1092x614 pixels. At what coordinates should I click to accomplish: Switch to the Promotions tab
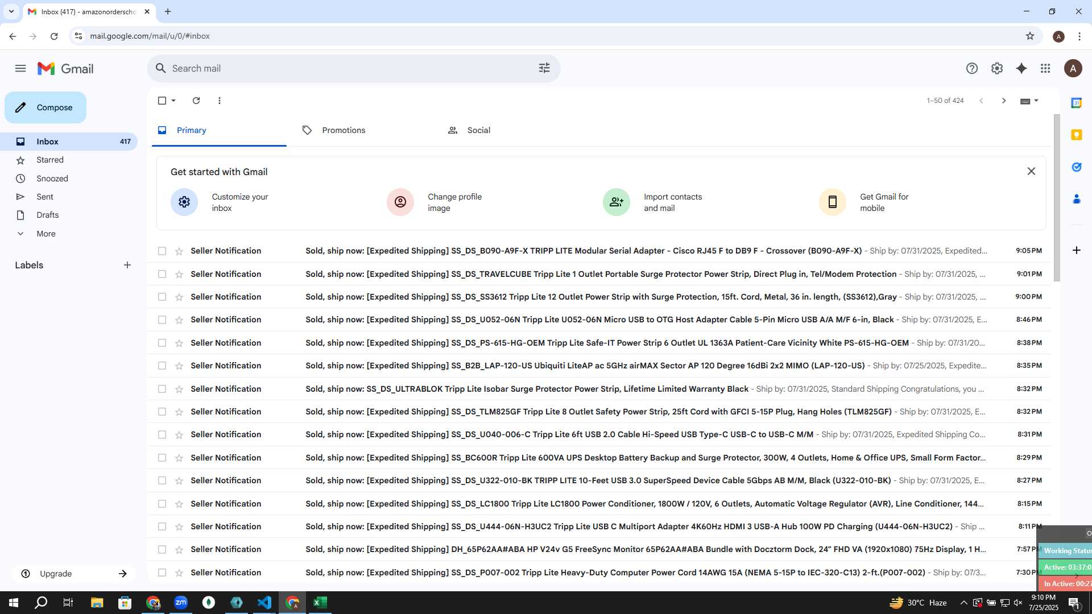click(365, 130)
